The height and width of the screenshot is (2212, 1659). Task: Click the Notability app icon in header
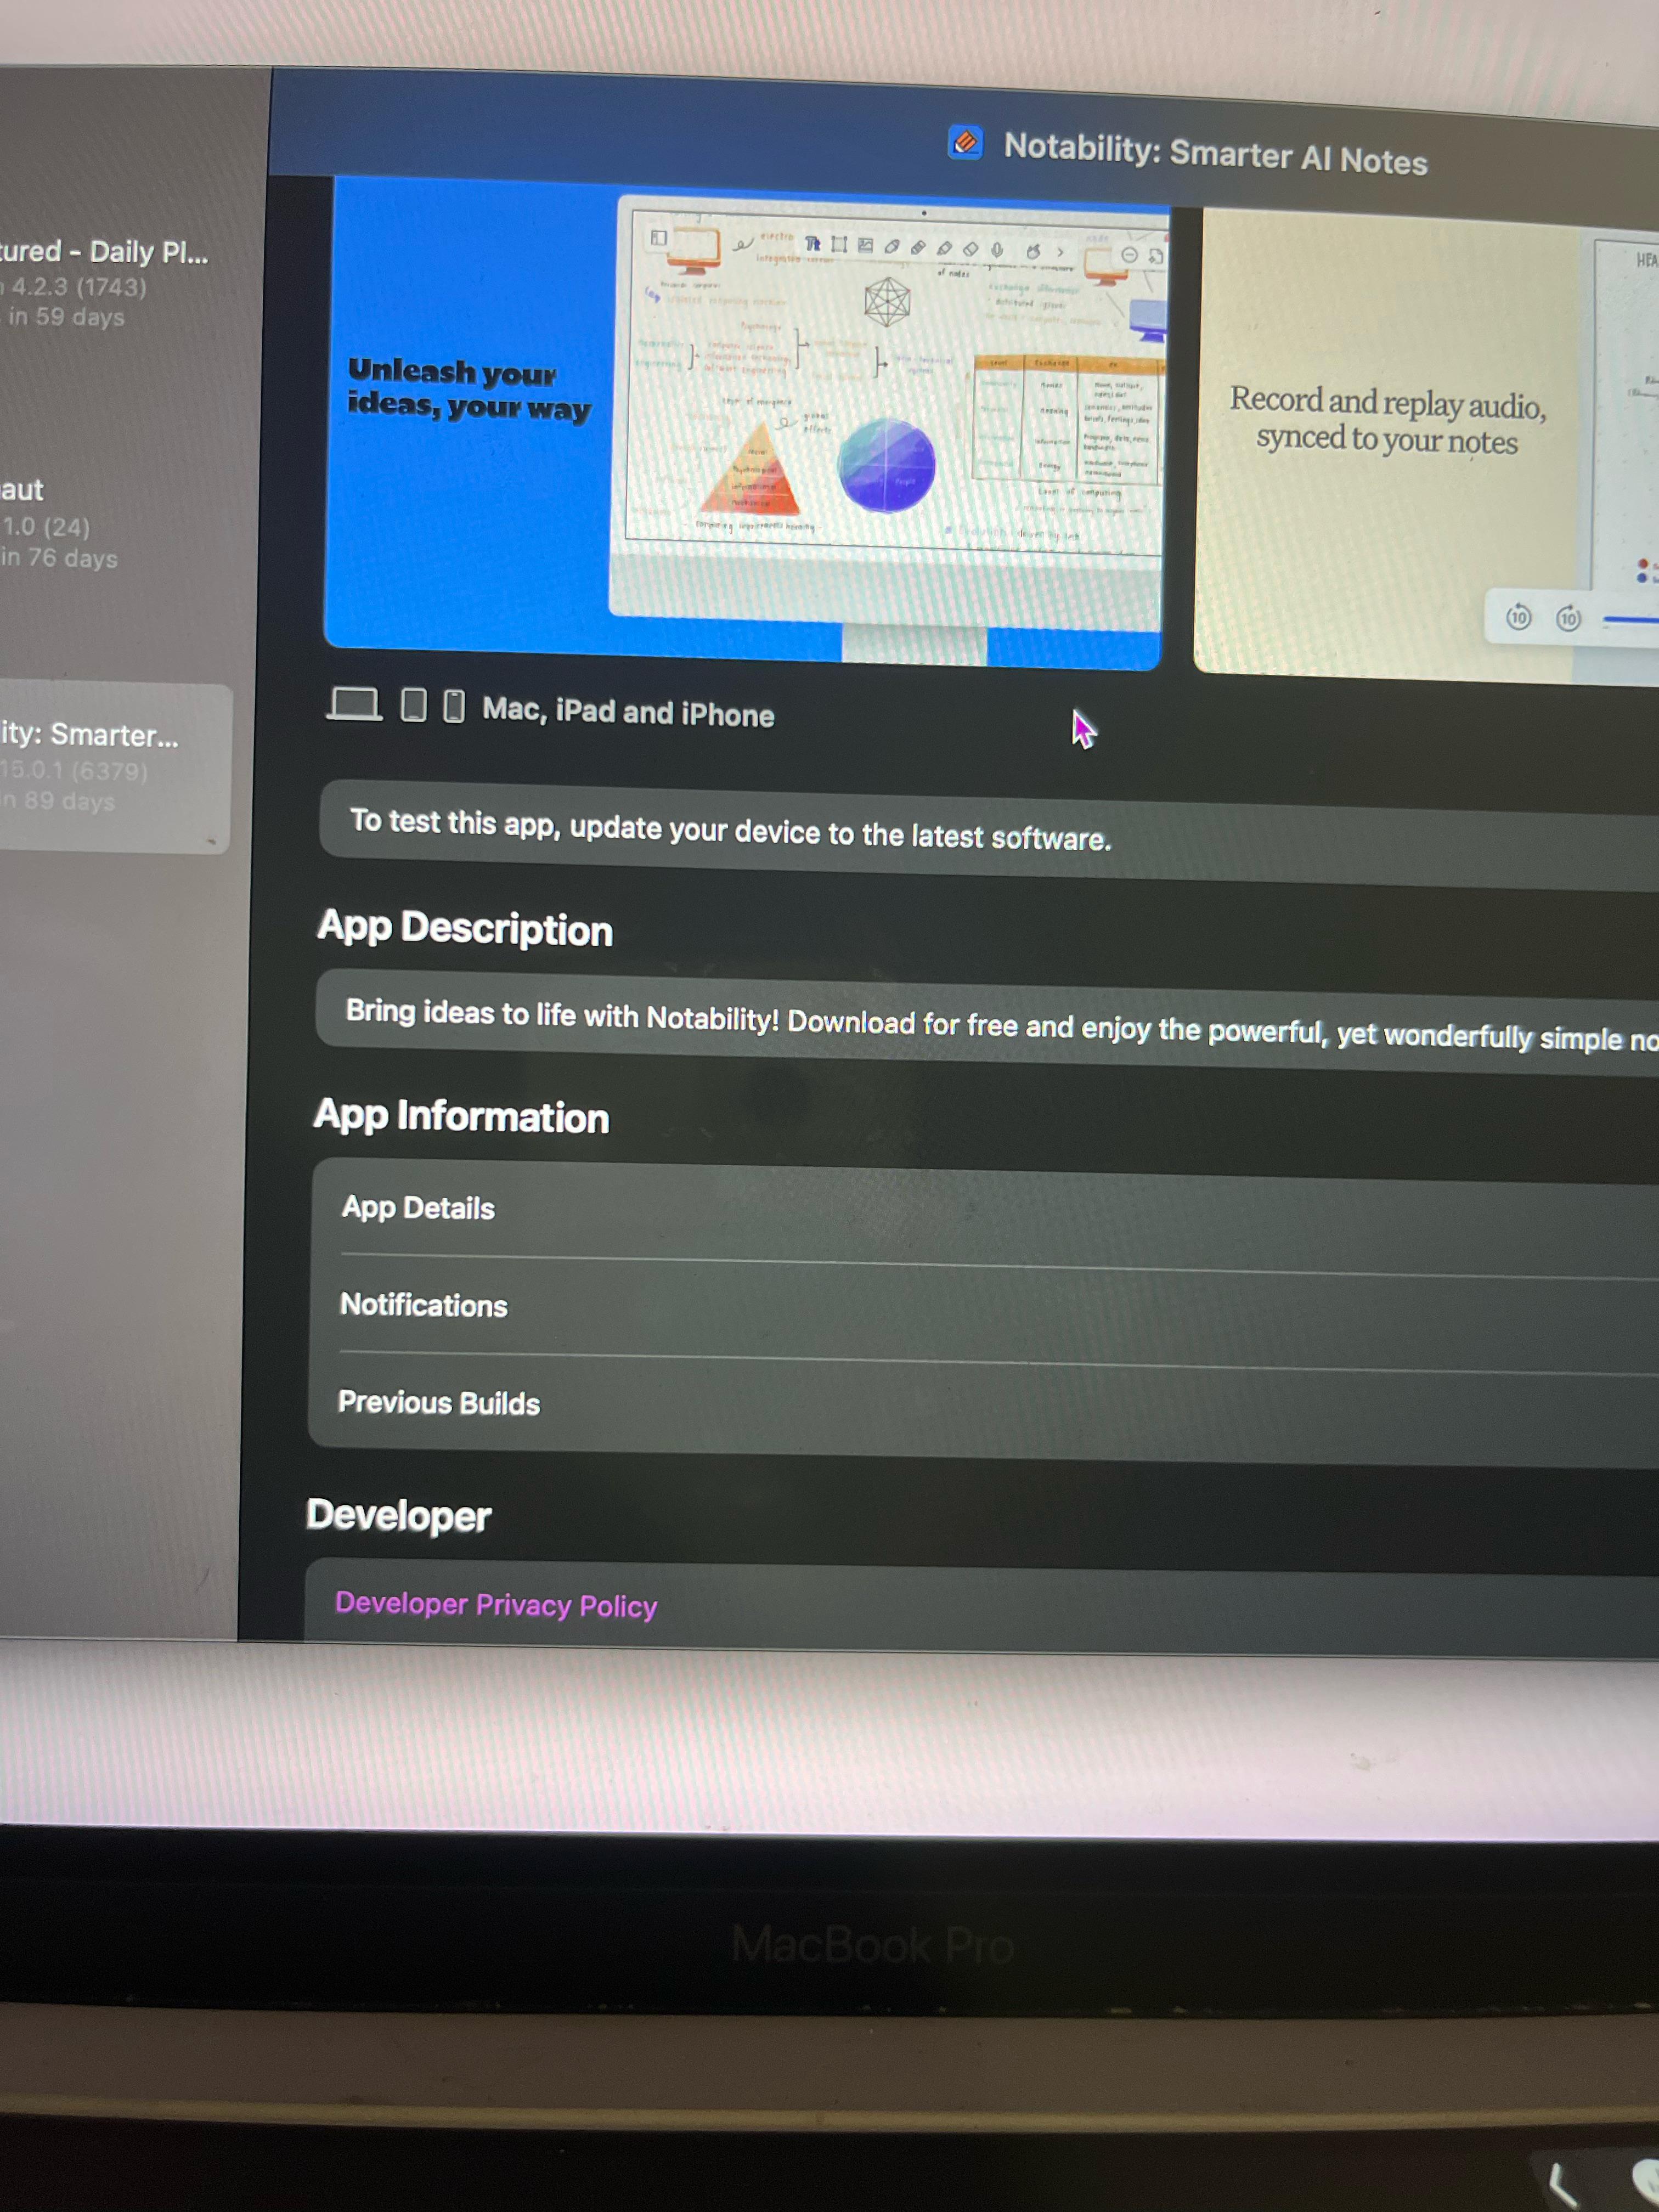pos(965,142)
